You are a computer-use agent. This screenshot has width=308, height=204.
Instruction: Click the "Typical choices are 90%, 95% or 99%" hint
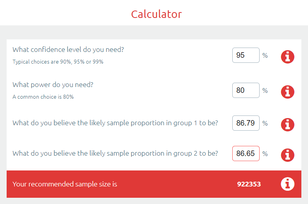(x=58, y=62)
